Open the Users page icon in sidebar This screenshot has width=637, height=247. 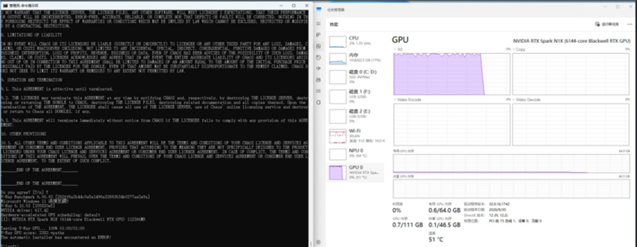point(318,80)
